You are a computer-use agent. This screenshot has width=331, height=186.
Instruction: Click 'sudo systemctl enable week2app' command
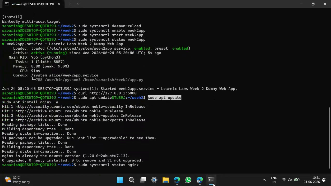(112, 30)
